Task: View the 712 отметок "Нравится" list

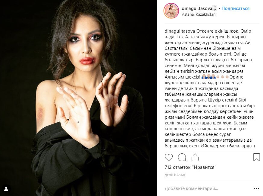Action: 190,167
